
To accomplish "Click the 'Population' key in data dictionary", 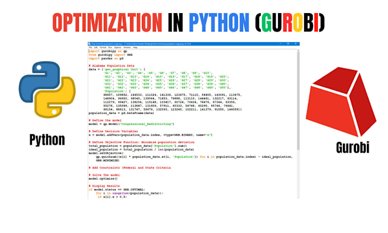I will coord(115,91).
